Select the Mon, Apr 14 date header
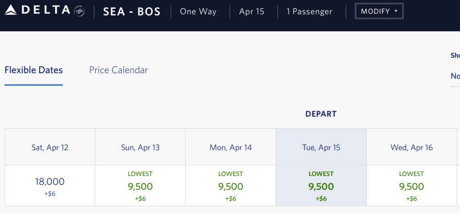The height and width of the screenshot is (214, 460). coord(231,147)
